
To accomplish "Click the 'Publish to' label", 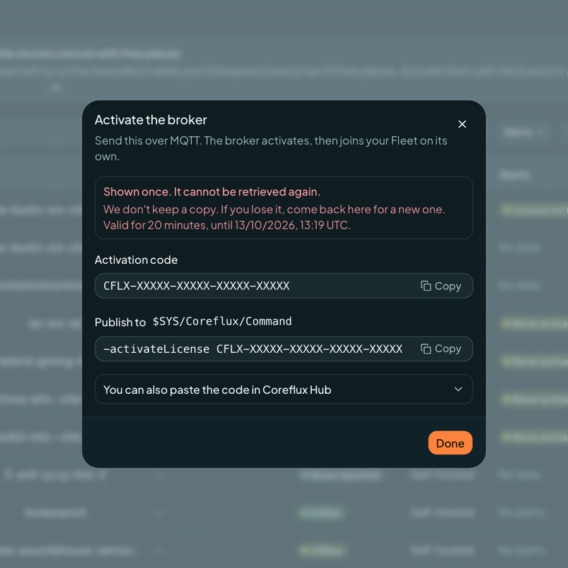I will tap(121, 322).
